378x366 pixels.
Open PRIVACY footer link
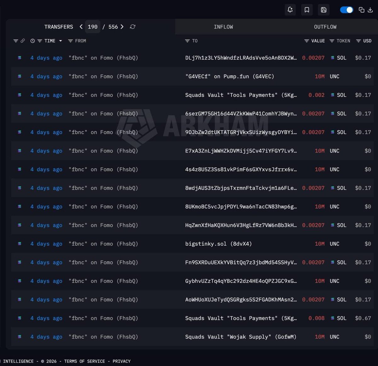point(121,361)
